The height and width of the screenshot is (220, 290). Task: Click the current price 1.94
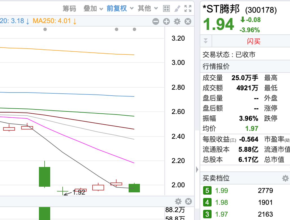(218, 24)
